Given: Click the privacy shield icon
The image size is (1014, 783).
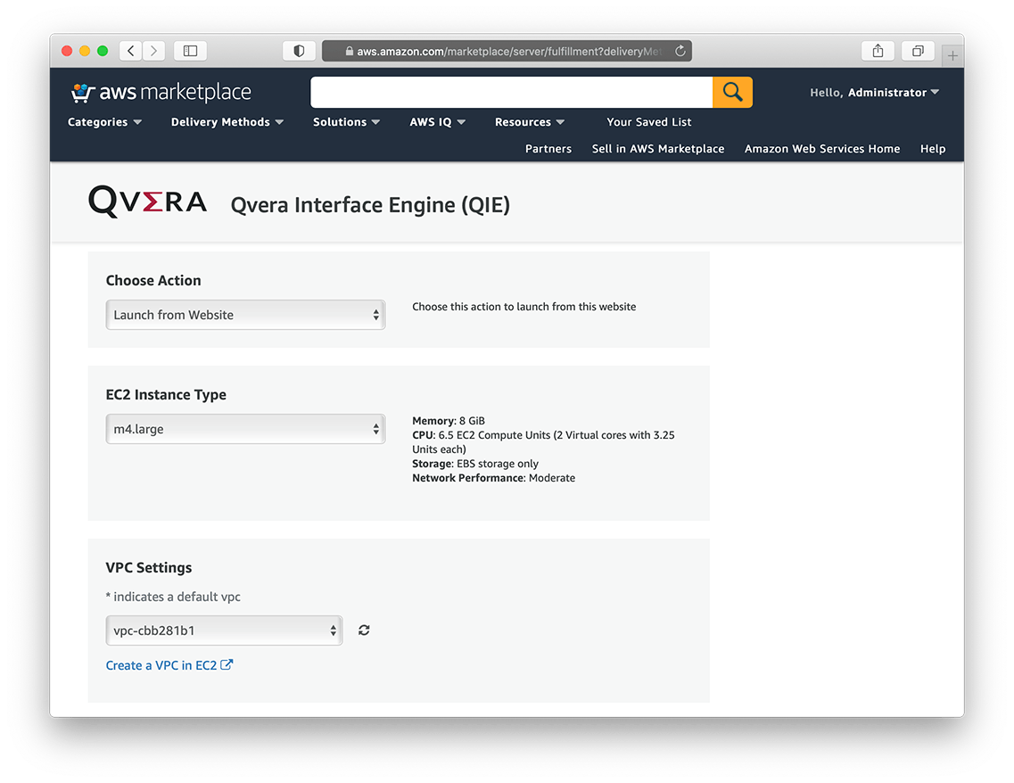Looking at the screenshot, I should (299, 51).
